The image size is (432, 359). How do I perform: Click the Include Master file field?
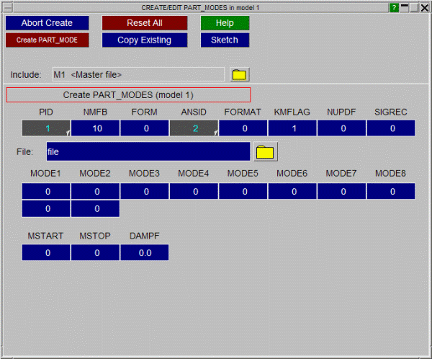[x=137, y=74]
